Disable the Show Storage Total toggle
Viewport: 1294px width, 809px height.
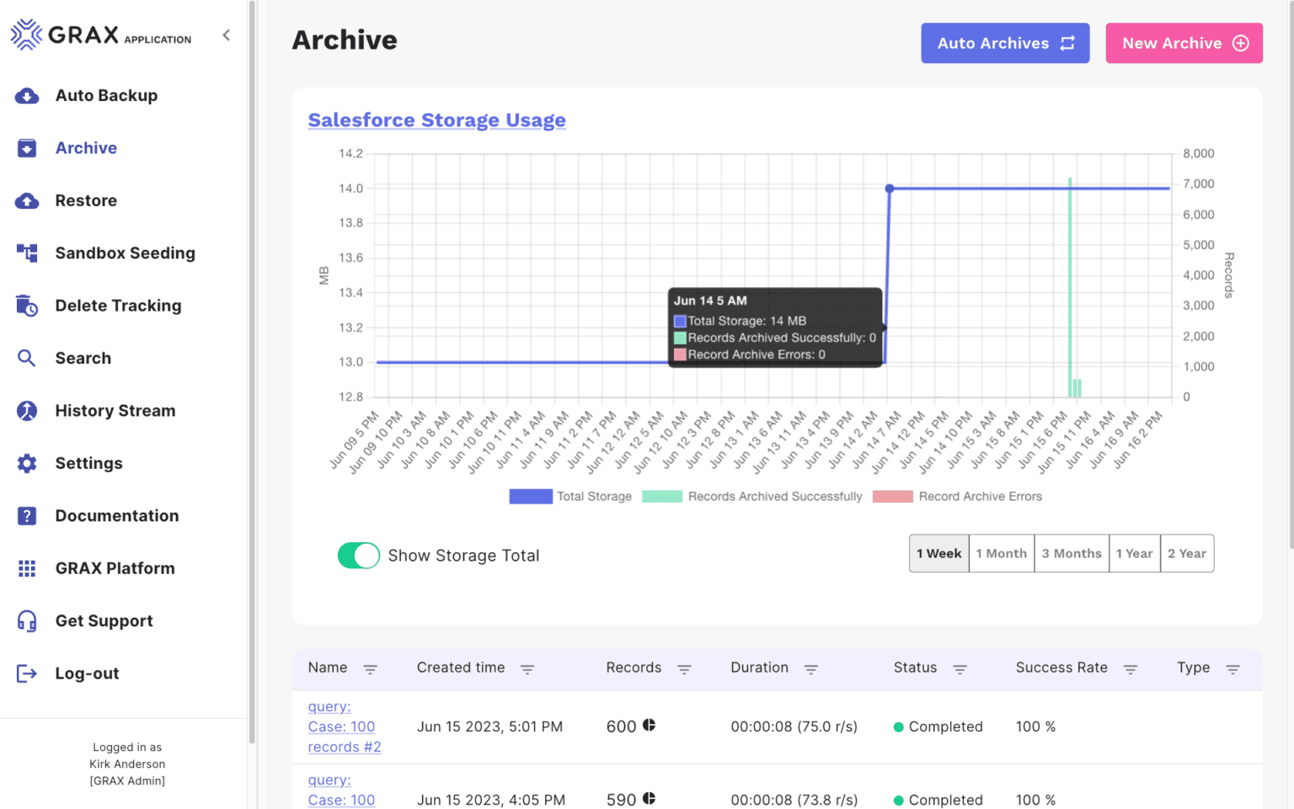tap(358, 556)
